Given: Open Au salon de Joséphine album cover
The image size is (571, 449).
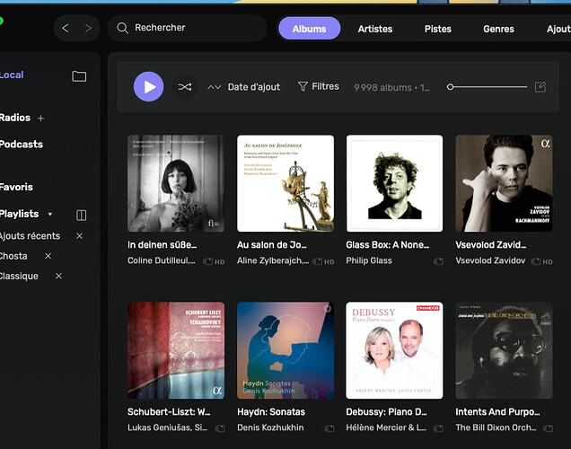Looking at the screenshot, I should (285, 183).
